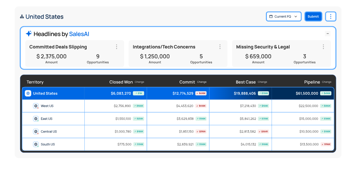
Task: Click the red $200K badge for Central US
Action: tap(263, 132)
